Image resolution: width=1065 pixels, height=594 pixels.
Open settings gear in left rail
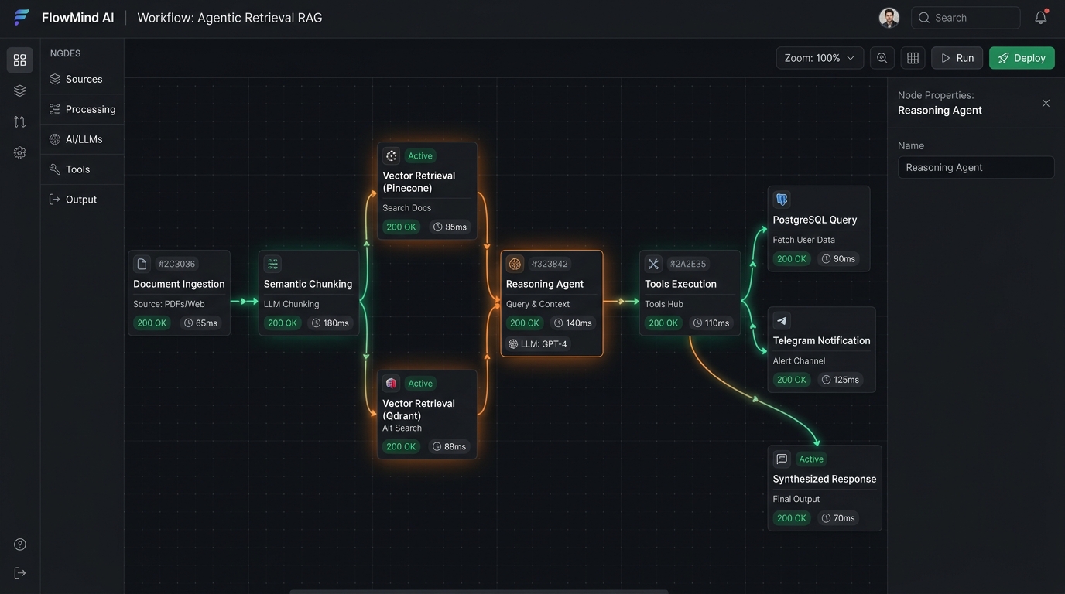(x=20, y=153)
